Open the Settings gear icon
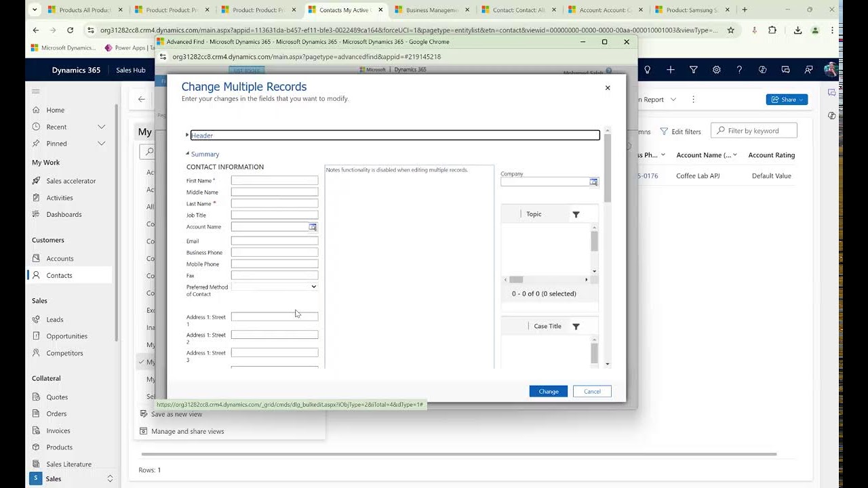 pyautogui.click(x=717, y=70)
